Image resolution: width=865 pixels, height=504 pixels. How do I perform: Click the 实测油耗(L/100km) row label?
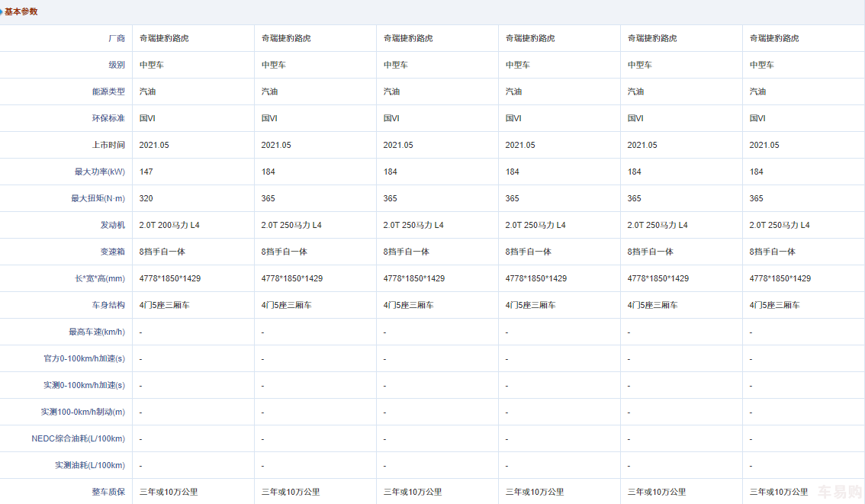point(90,465)
